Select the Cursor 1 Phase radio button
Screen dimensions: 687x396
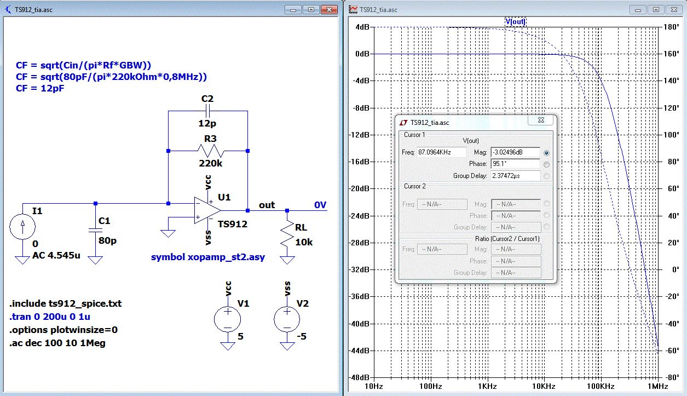(x=547, y=164)
